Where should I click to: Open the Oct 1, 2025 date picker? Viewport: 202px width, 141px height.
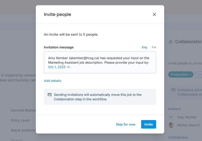click(x=57, y=67)
